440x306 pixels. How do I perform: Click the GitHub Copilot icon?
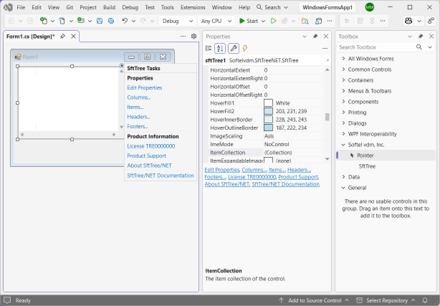tap(408, 21)
